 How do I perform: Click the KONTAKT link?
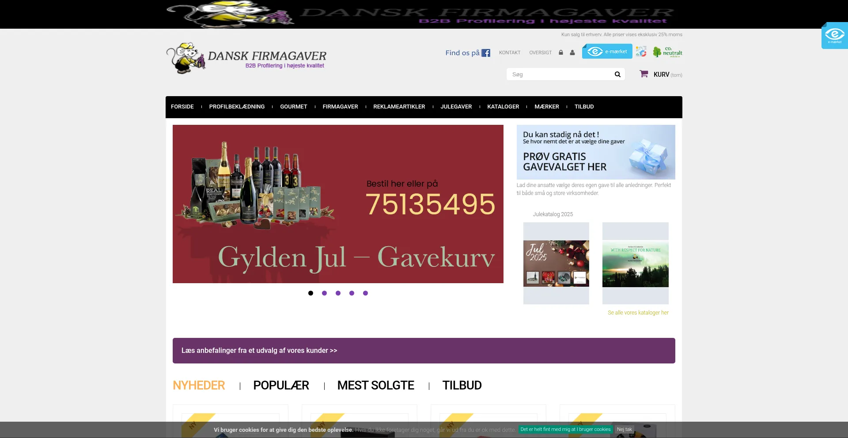pyautogui.click(x=510, y=52)
